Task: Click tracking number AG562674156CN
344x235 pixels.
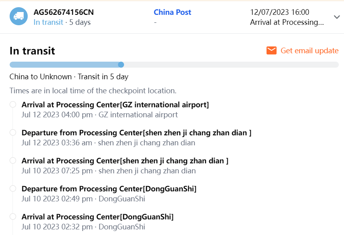Action: point(64,12)
